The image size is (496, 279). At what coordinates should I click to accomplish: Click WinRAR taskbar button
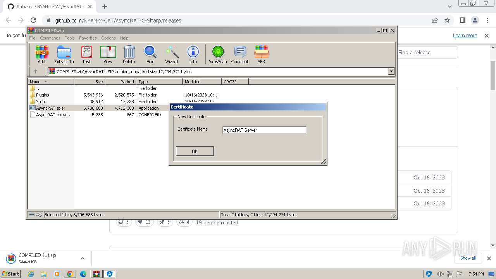tap(96, 274)
